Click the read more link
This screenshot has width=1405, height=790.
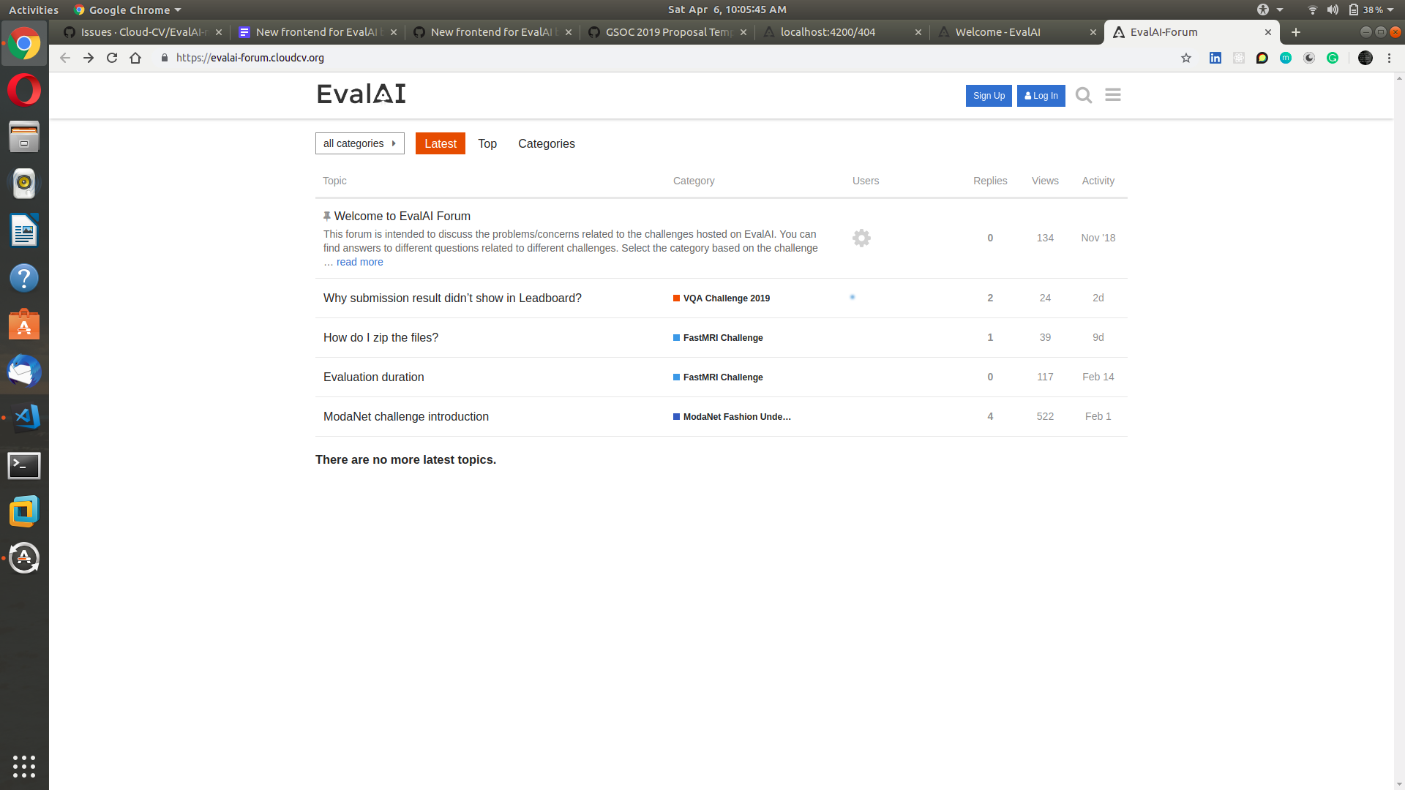click(359, 262)
